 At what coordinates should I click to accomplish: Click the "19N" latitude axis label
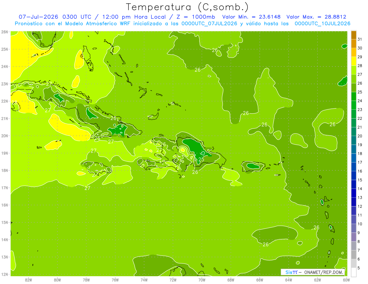tap(5, 153)
